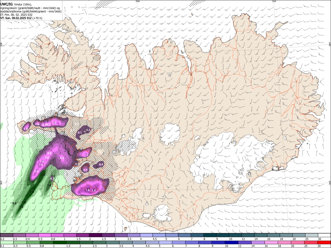The image size is (331, 248).
Task: Select lightest green lower swatch between 0.1 and 0.3
Action: [7, 243]
